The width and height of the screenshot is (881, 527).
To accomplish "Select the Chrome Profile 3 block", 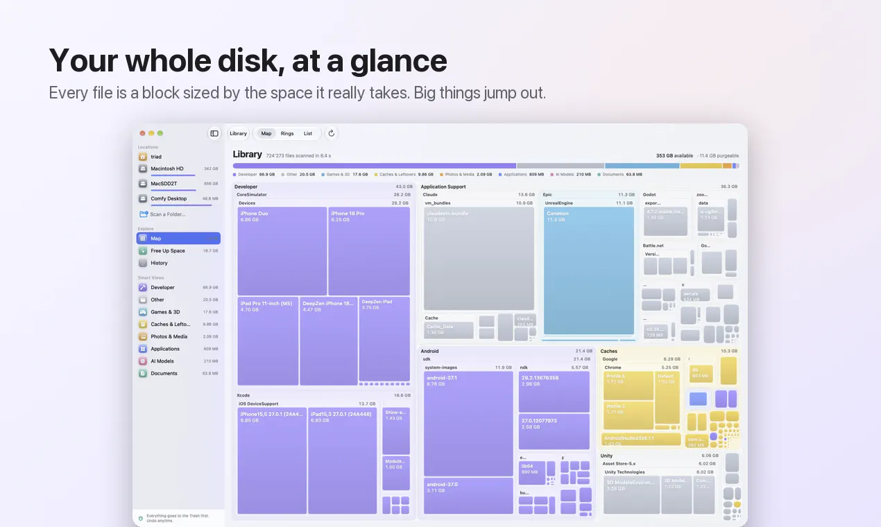I will (x=628, y=415).
